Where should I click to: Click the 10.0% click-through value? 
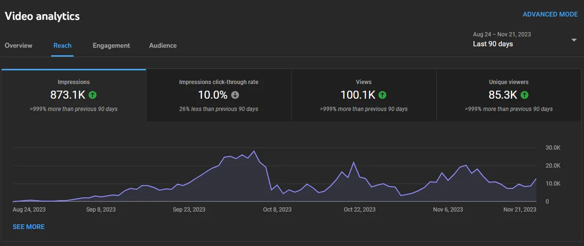(x=212, y=95)
